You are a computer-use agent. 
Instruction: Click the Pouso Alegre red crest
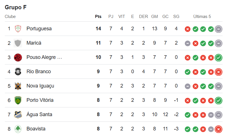[18, 57]
